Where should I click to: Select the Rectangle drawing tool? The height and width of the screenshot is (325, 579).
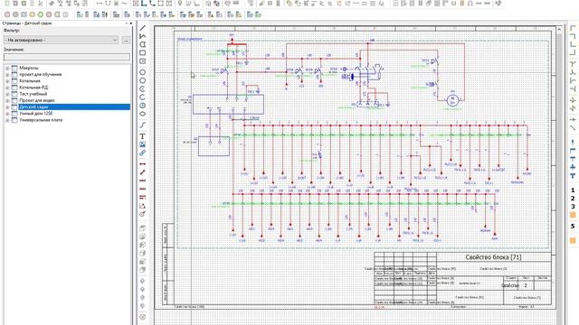point(143,53)
